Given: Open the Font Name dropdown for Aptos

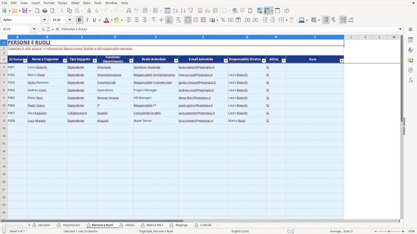Looking at the screenshot, I should tap(44, 20).
